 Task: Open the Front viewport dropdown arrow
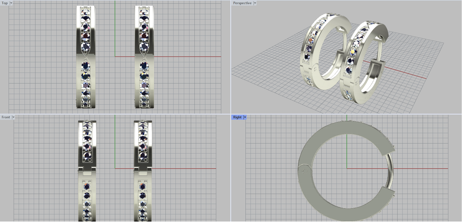pyautogui.click(x=13, y=117)
